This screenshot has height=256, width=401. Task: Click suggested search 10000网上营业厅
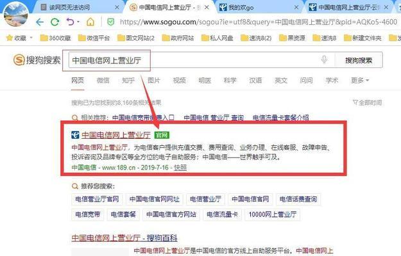pos(273,214)
